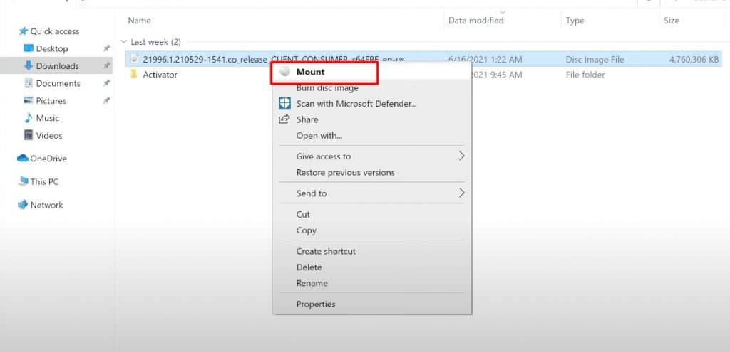Open OneDrive in the sidebar

[48, 159]
